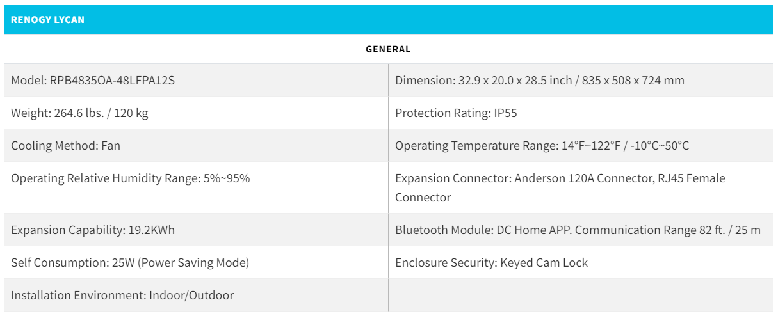Select the Operating Temperature Range cell
Screen dimensions: 778x316
542,146
